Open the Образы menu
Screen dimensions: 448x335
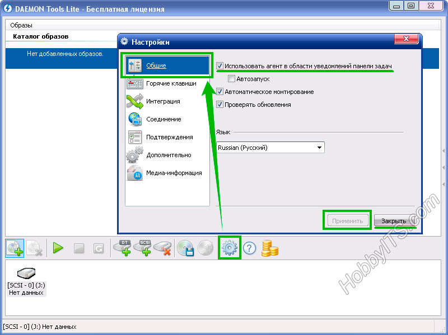[21, 25]
